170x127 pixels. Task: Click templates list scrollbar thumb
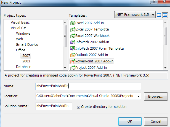point(165,36)
